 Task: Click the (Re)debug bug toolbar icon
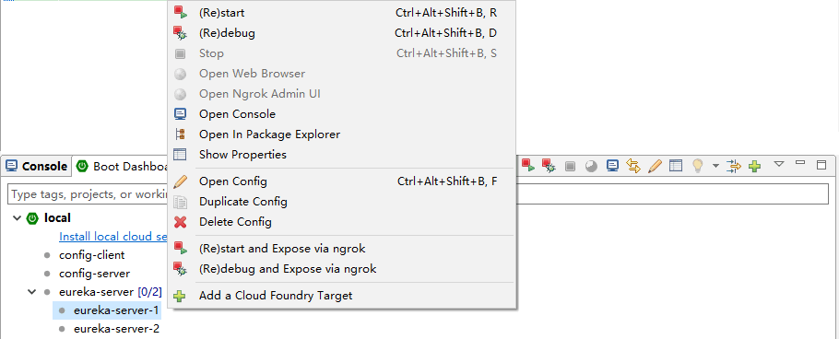point(549,166)
